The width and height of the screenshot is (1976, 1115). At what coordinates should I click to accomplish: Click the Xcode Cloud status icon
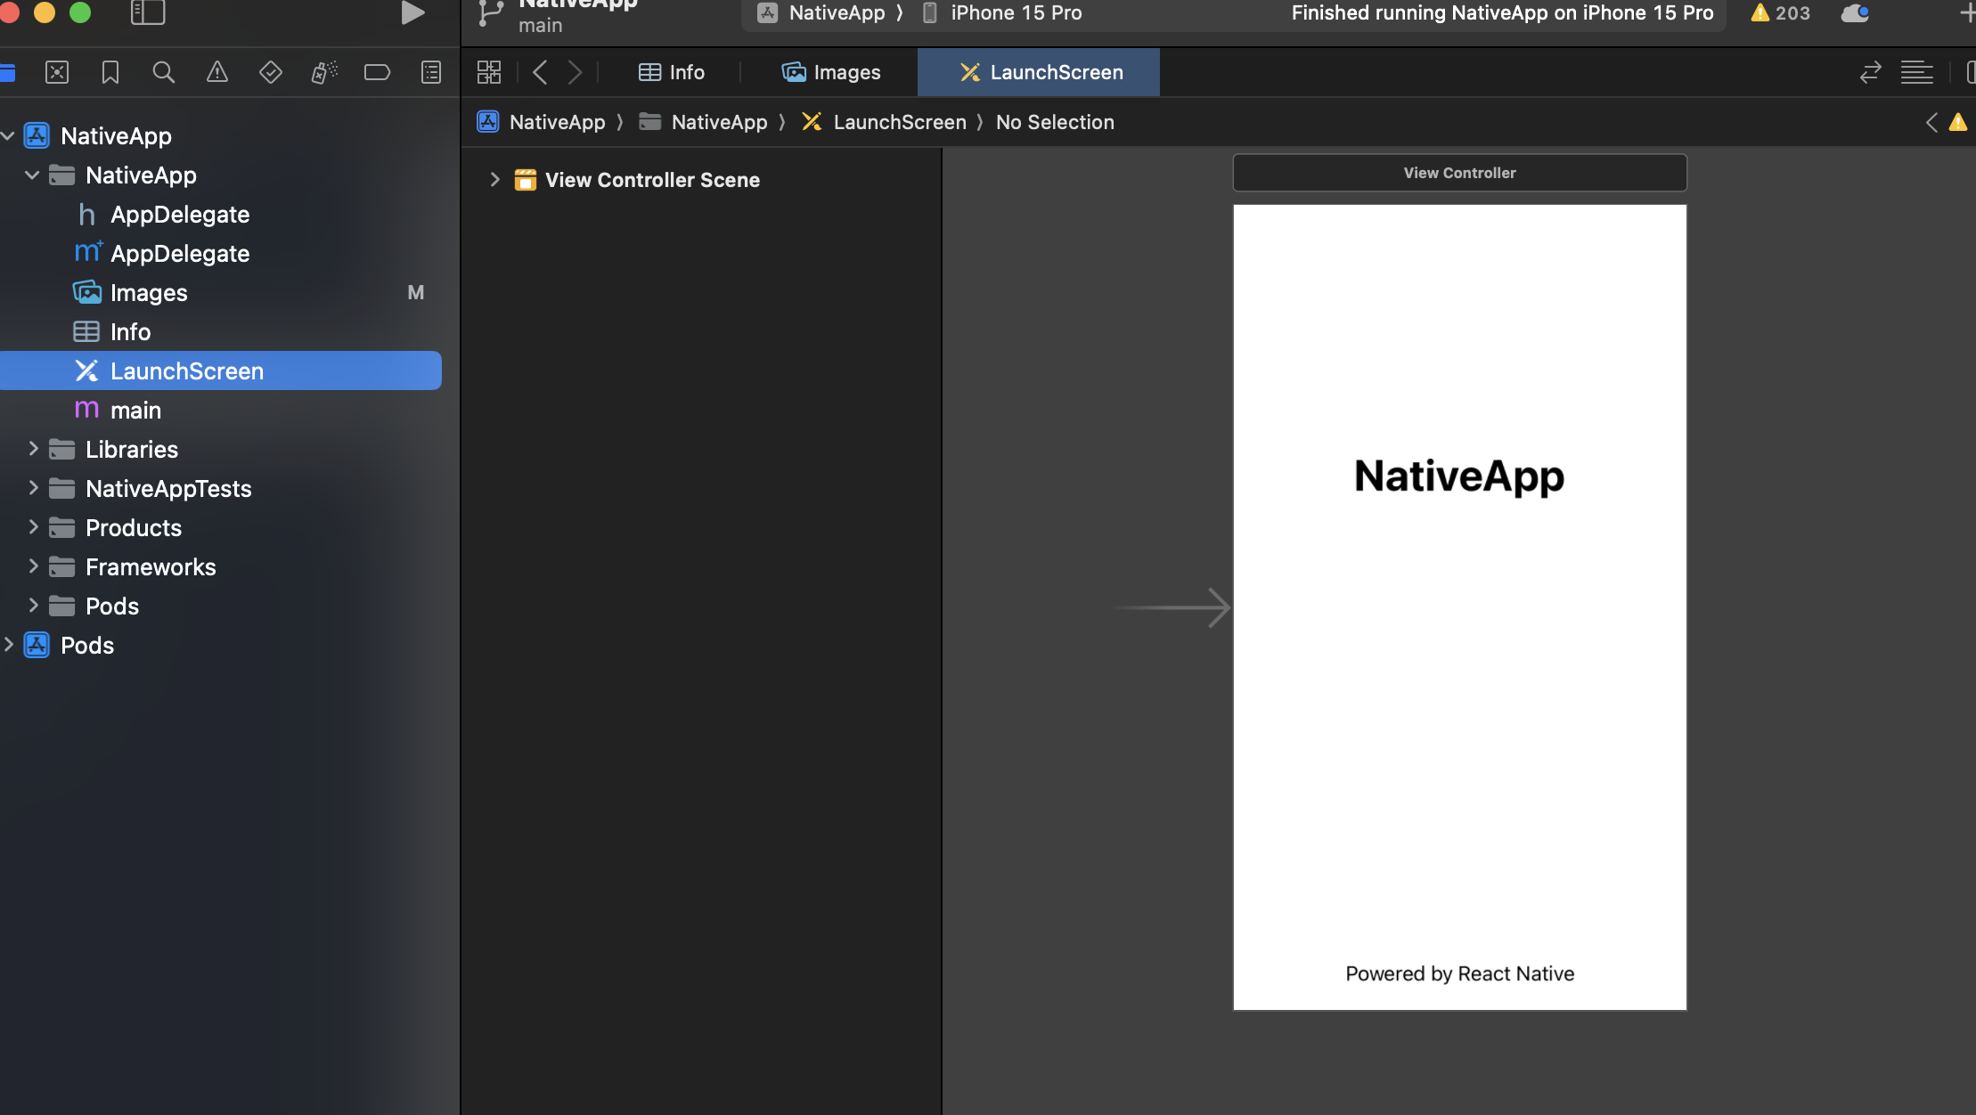coord(1855,12)
